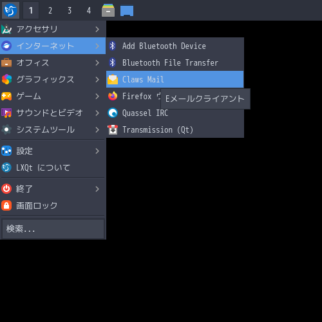Launch Claws Mail
Image resolution: width=322 pixels, height=322 pixels.
pyautogui.click(x=175, y=79)
